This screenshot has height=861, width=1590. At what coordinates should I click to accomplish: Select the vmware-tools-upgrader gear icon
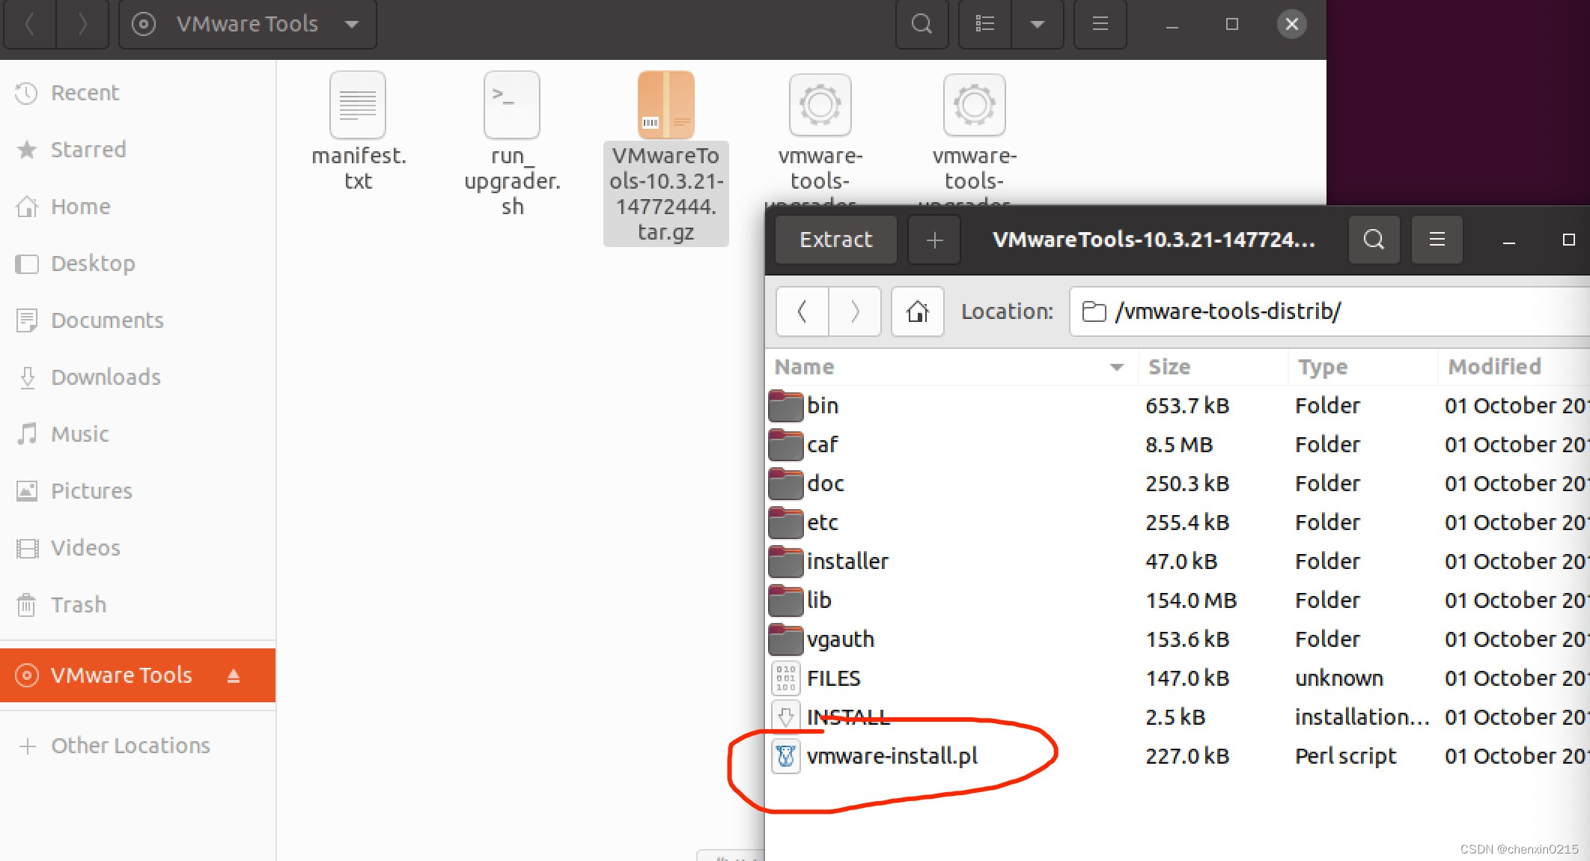tap(820, 105)
